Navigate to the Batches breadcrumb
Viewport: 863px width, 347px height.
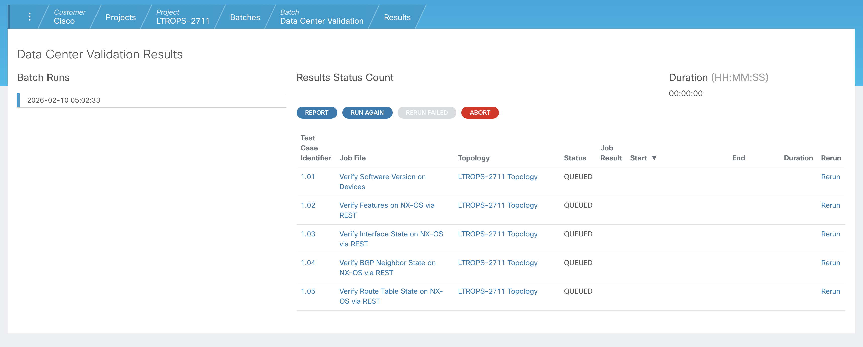(x=245, y=17)
